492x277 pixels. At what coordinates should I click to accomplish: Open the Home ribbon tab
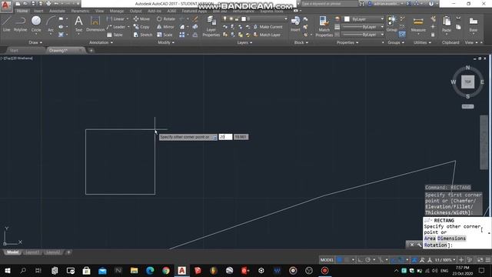(22, 11)
